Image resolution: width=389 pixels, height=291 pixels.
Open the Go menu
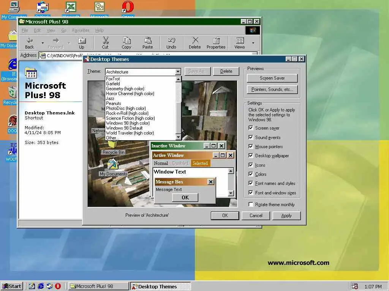pos(64,30)
